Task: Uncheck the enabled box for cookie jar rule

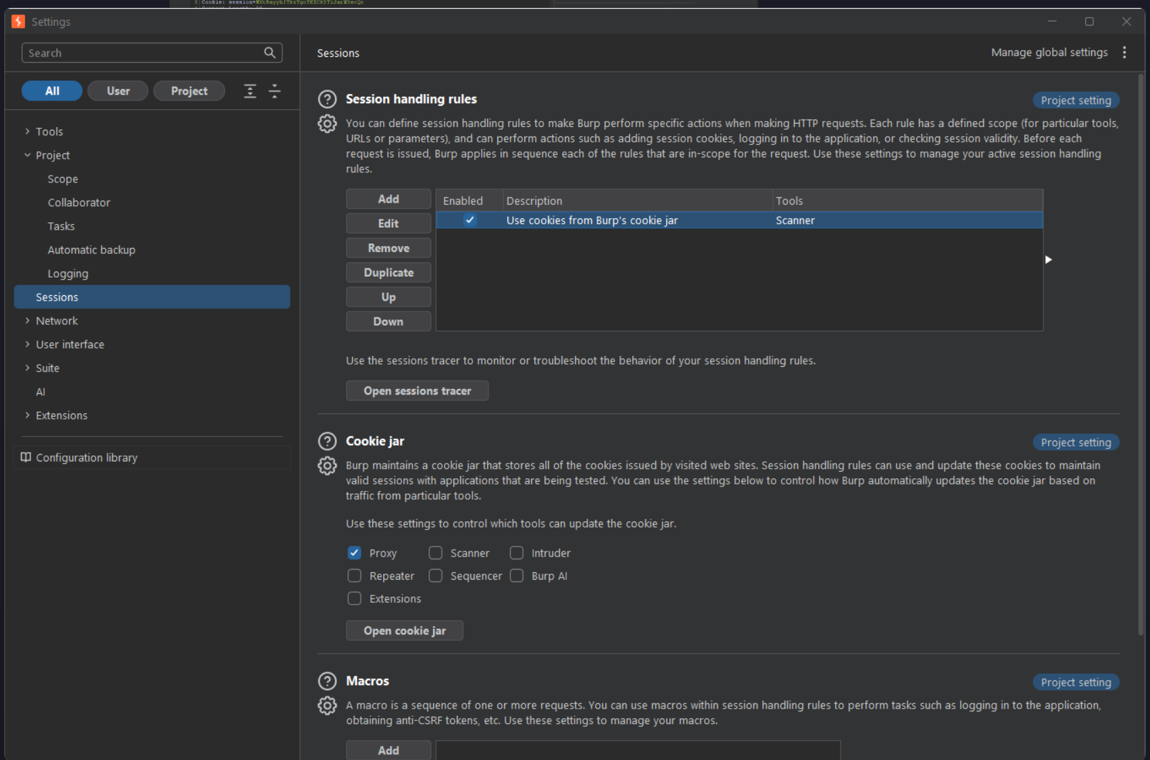Action: 470,220
